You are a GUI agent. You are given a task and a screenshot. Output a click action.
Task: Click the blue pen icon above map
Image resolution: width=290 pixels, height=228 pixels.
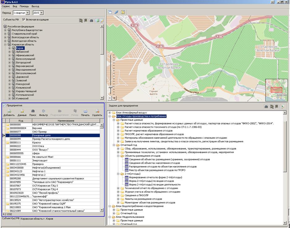click(116, 12)
